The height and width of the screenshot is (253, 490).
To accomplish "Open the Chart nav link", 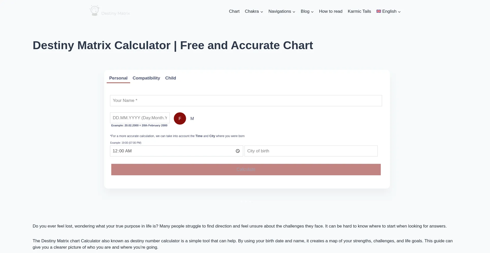I will click(234, 11).
